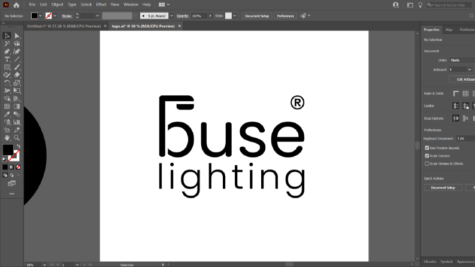
Task: Select the Direct Selection tool
Action: pyautogui.click(x=17, y=36)
